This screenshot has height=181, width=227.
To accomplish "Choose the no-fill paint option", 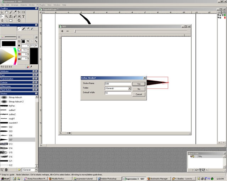I will coord(19,41).
